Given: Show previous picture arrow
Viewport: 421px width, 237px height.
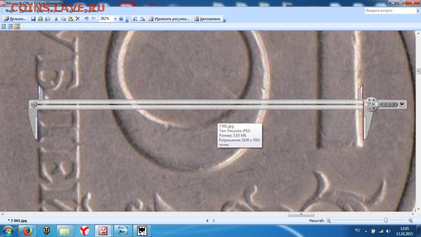Looking at the screenshot, I should pos(207,220).
